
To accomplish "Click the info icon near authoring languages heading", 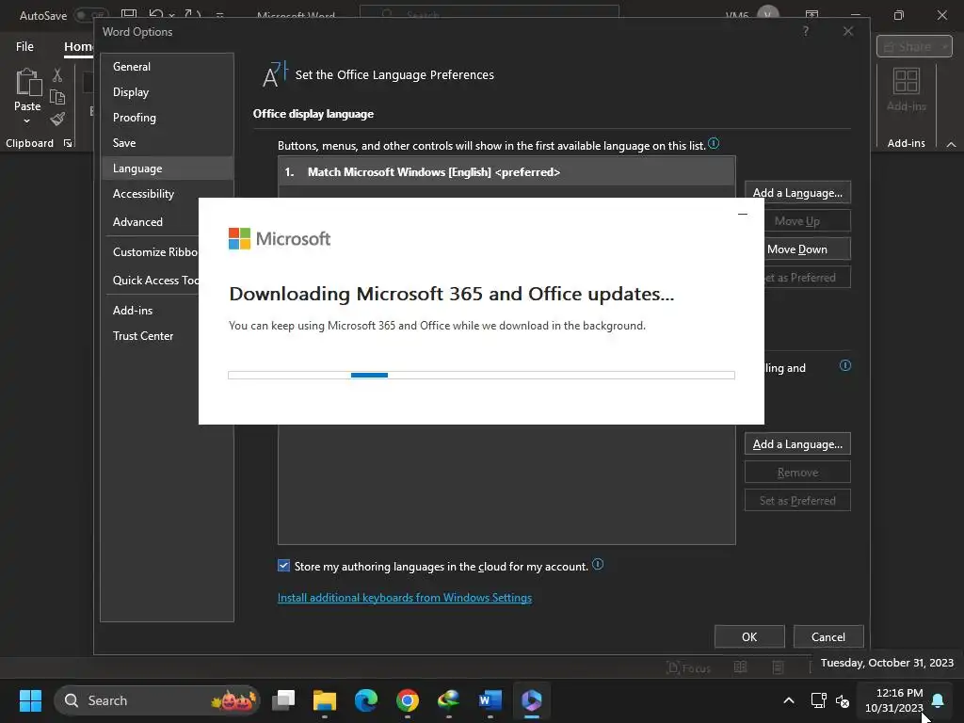I will 845,366.
